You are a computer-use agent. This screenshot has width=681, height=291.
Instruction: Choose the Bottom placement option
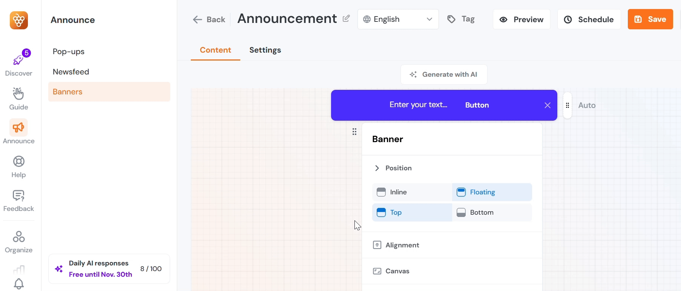point(492,212)
